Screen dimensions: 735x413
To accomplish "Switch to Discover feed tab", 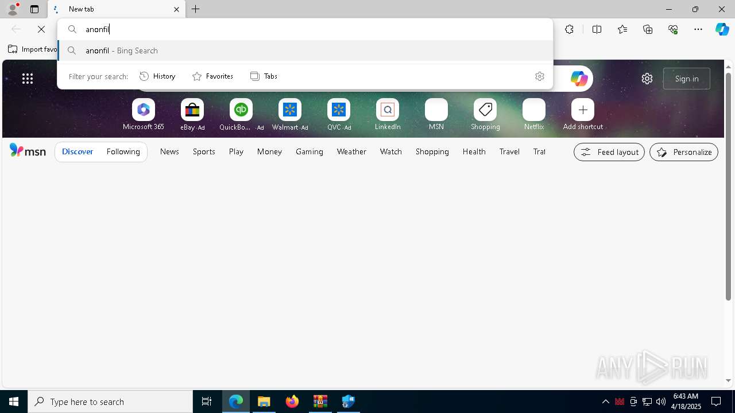I will coord(78,152).
